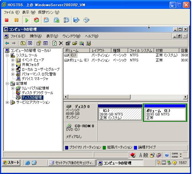The width and height of the screenshot is (192, 174).
Task: Click the Open folder toolbar icon
Action: coord(75,43)
